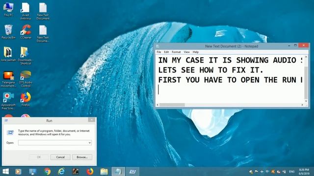Screen dimensions: 314x176
Task: Click Notepad vertical scrollbar up arrow
Action: 306,57
